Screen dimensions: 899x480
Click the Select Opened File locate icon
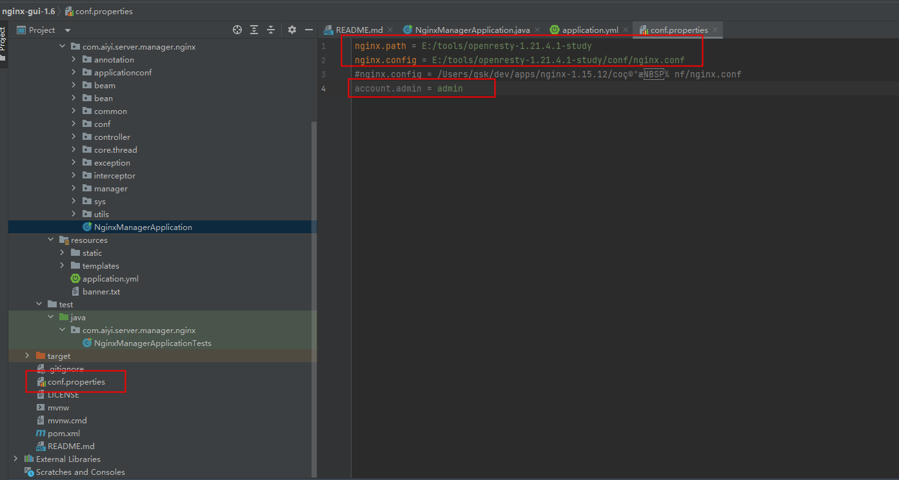(x=237, y=30)
